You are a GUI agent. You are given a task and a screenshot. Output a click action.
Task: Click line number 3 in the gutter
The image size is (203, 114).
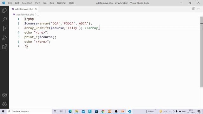click(18, 28)
